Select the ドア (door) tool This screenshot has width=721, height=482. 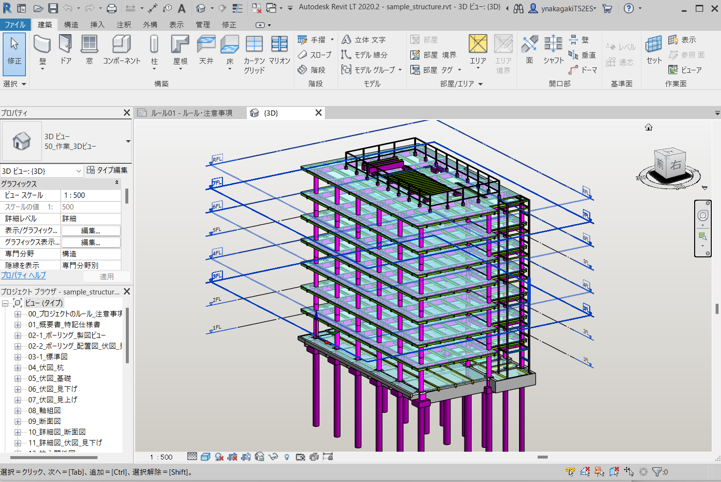pyautogui.click(x=65, y=50)
